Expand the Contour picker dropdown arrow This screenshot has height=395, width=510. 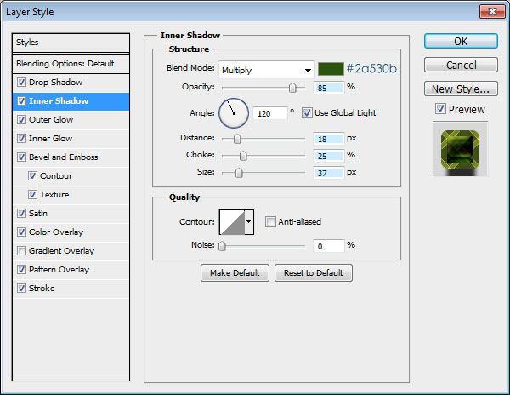(249, 222)
